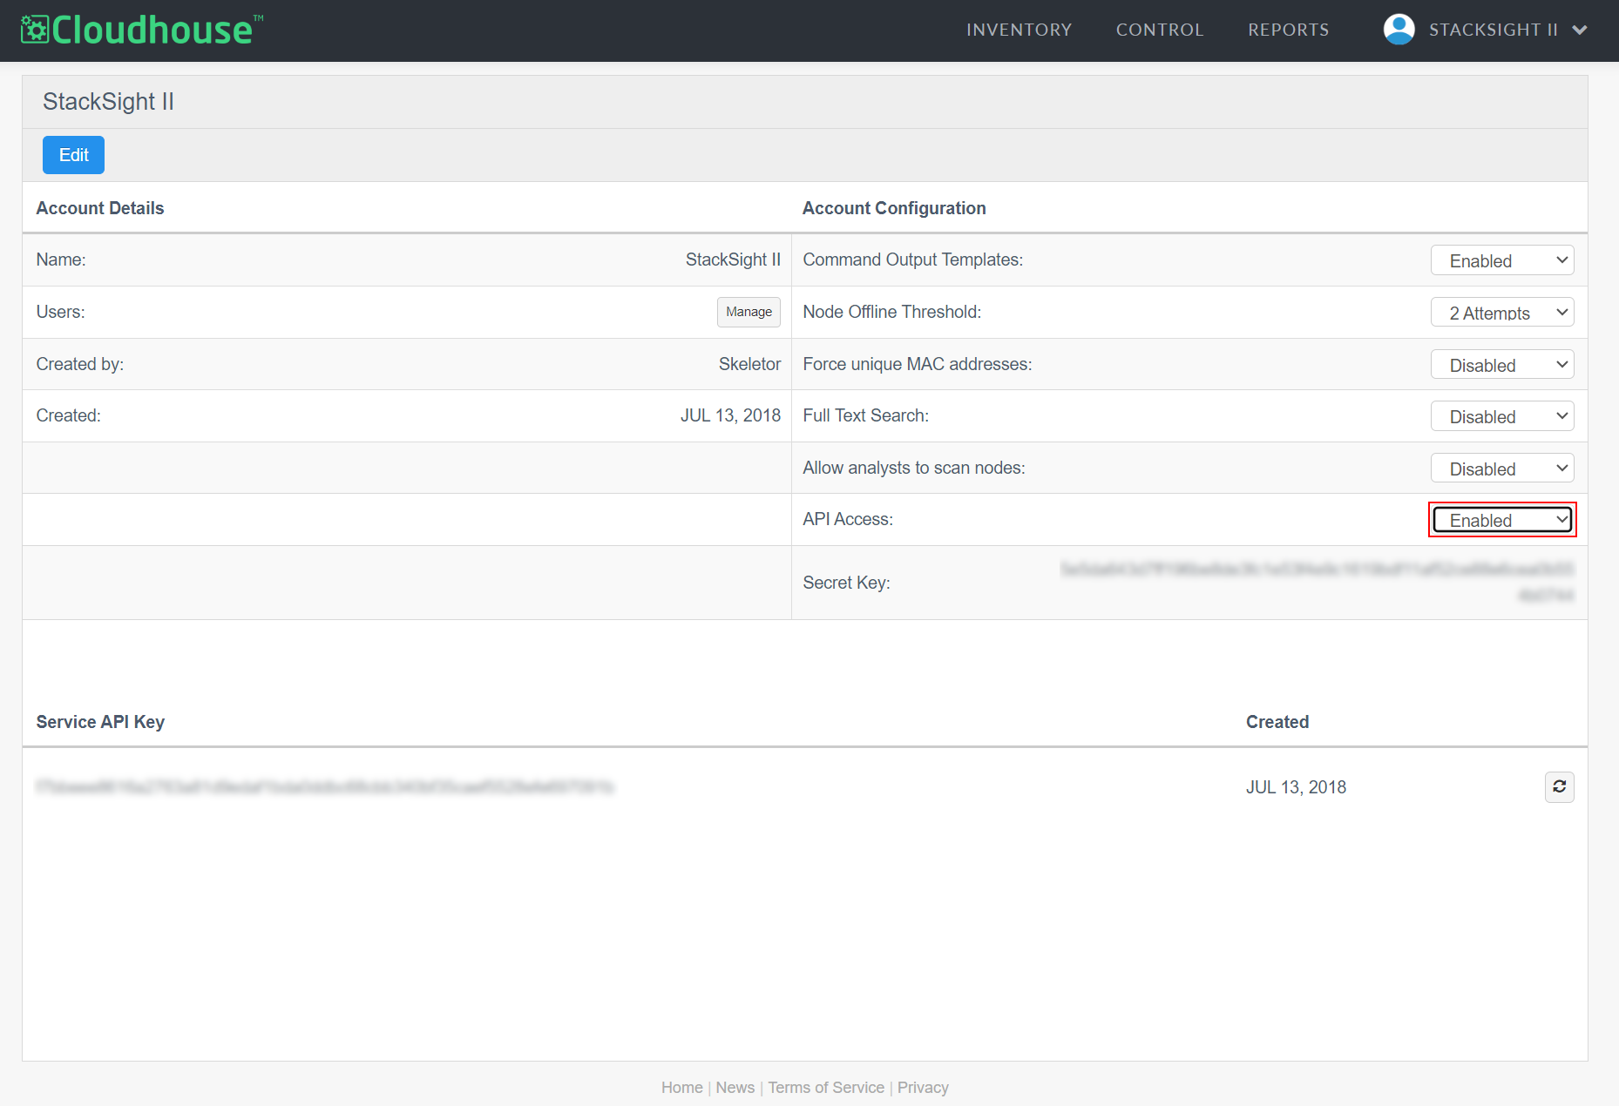Click the JUL 13, 2018 account created date

[x=730, y=415]
